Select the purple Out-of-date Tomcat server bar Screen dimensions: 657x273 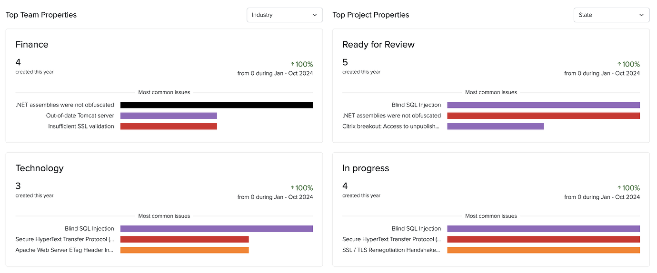(x=169, y=116)
